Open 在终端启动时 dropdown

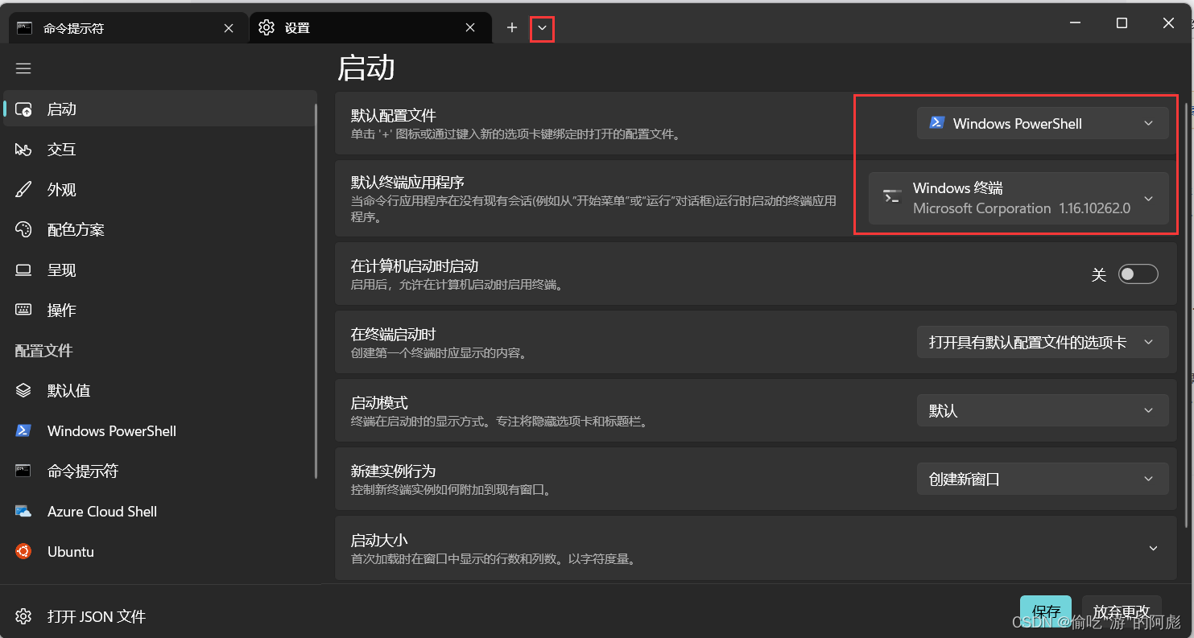1043,342
